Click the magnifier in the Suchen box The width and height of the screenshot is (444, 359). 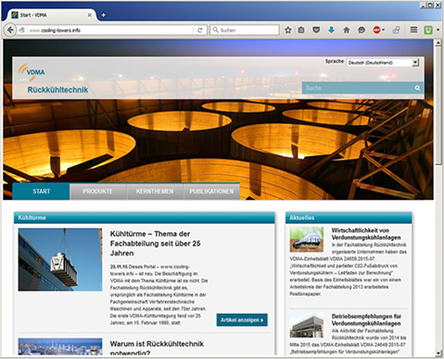point(215,30)
